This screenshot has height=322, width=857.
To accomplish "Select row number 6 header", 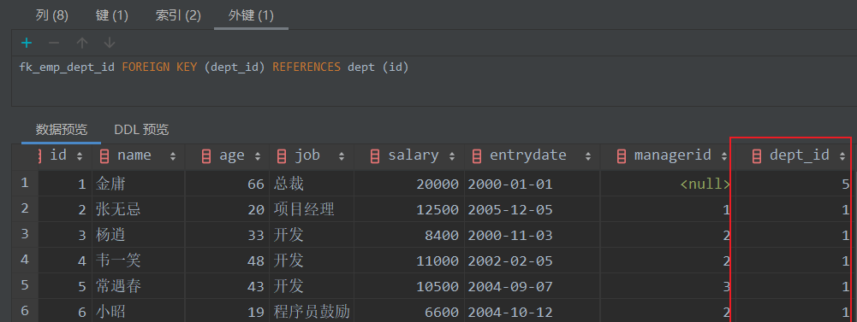I will click(25, 311).
